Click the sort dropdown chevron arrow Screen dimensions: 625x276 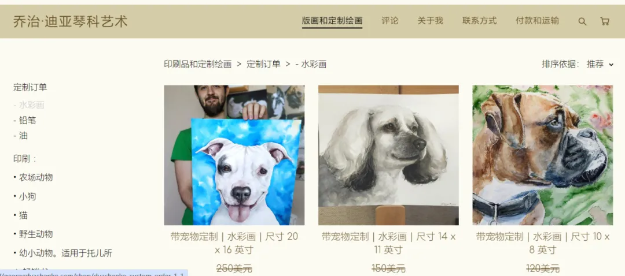(611, 65)
